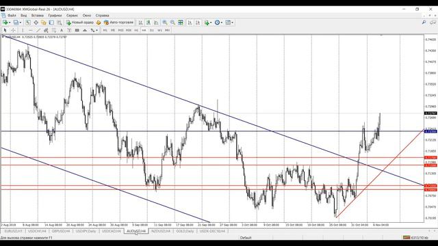Zoom out the chart with magnifier minus
Screen dimensions: 438x246
(172, 23)
